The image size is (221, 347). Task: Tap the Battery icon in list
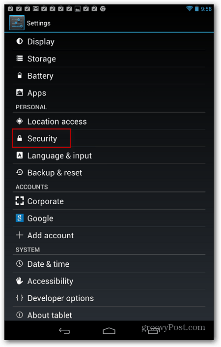click(20, 76)
